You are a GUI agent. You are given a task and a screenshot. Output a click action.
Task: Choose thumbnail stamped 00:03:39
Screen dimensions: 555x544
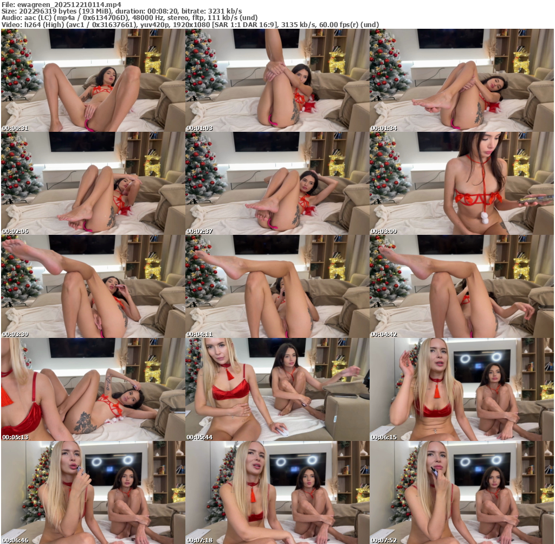point(93,286)
